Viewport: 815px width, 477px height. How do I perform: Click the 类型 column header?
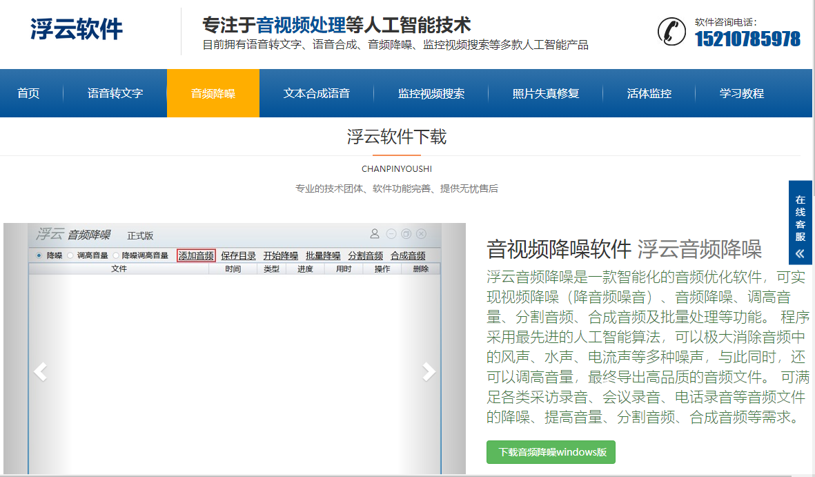pos(271,269)
